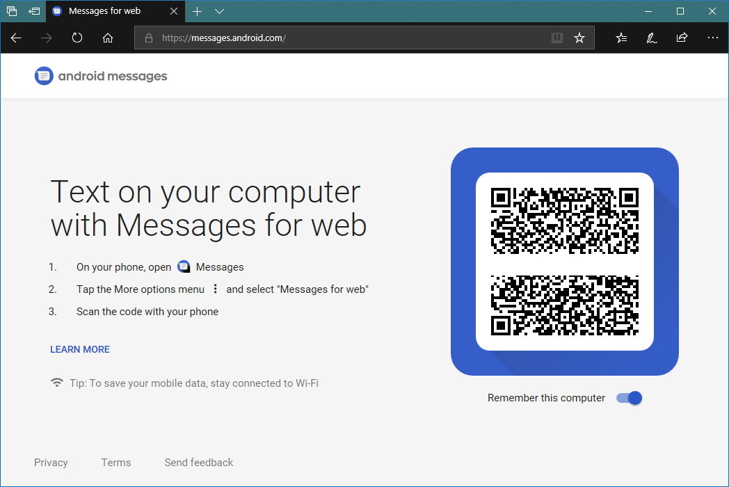729x487 pixels.
Task: Click the padlock icon in the address bar
Action: pyautogui.click(x=149, y=38)
